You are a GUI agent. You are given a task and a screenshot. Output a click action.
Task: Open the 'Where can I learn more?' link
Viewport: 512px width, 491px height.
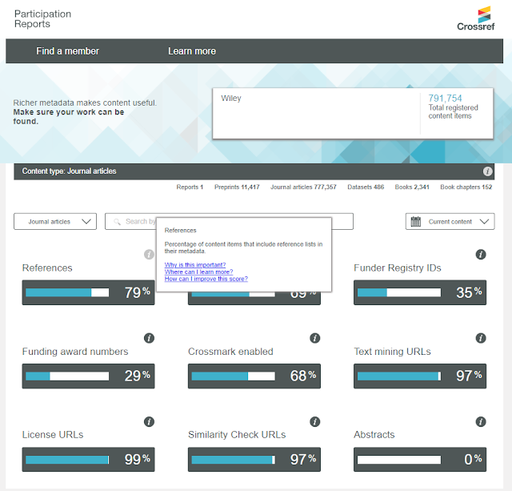(x=198, y=272)
